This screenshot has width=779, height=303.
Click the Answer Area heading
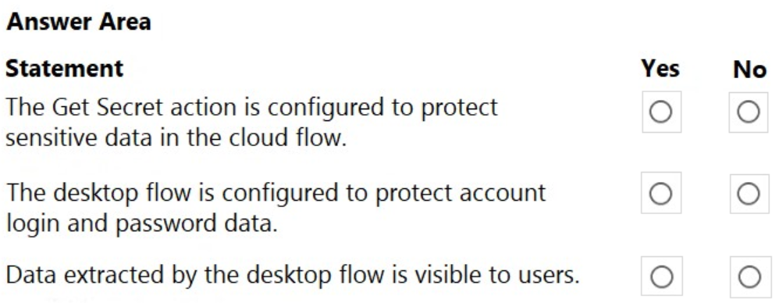pos(79,22)
